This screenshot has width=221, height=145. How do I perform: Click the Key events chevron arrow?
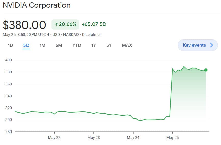point(211,45)
